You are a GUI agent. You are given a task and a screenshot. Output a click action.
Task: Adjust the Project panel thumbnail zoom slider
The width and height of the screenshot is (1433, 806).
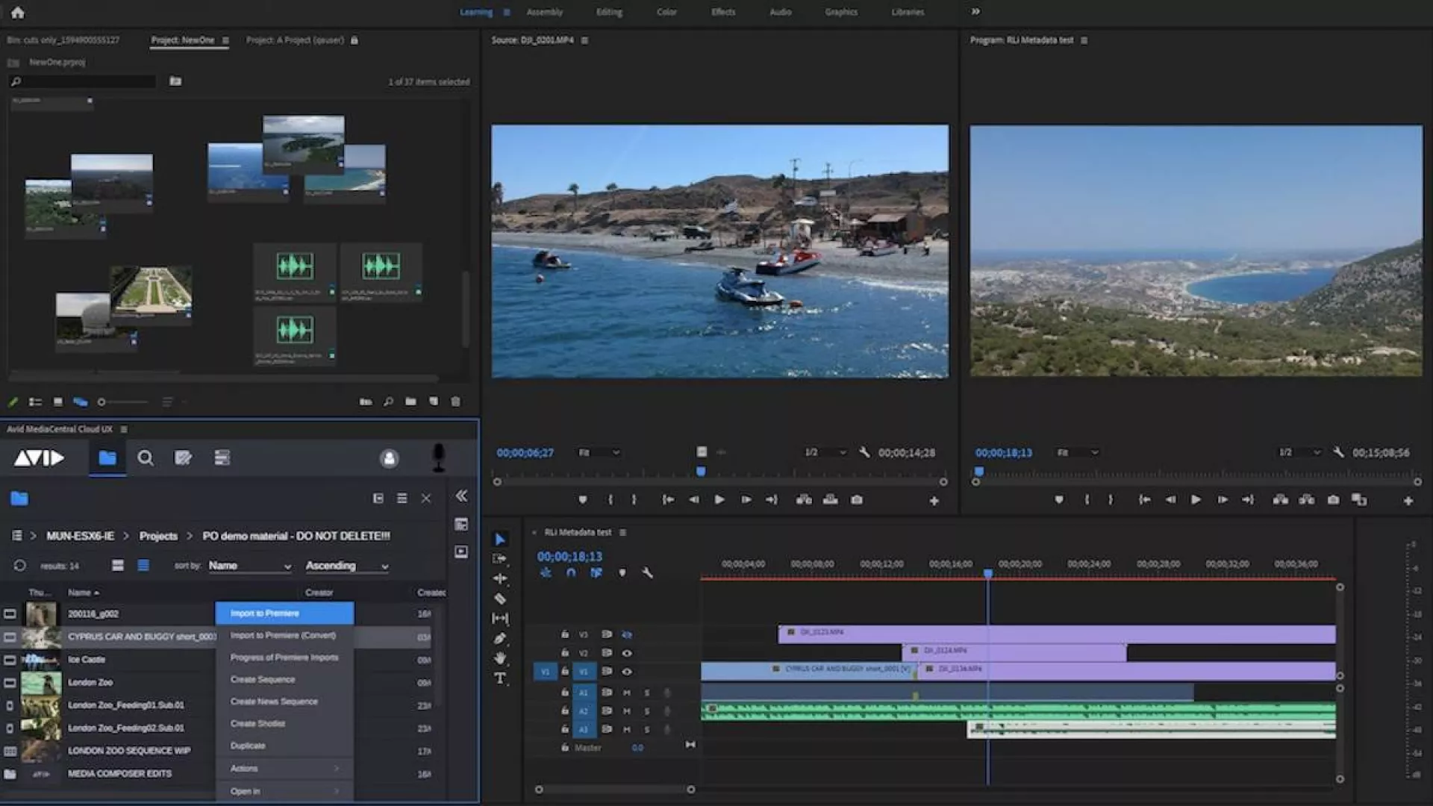(x=102, y=402)
